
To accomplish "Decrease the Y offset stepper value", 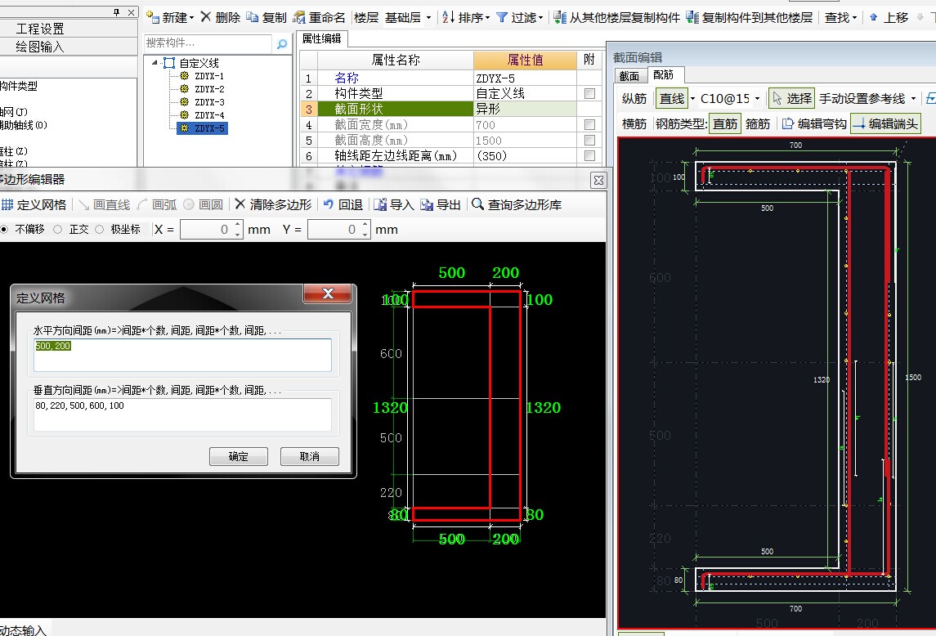I will (365, 234).
